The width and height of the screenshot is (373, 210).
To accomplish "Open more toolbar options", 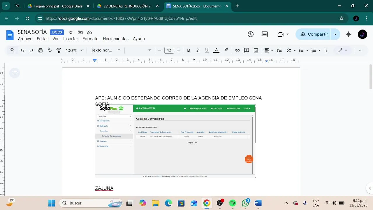I will point(326,50).
